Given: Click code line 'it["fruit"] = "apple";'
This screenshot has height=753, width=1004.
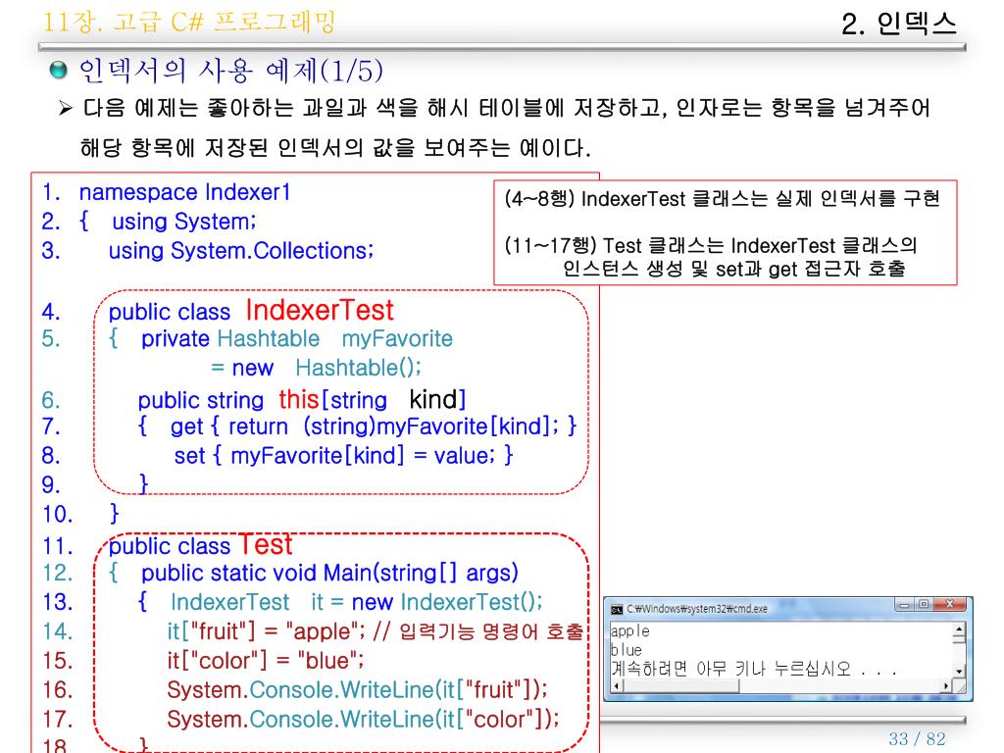Looking at the screenshot, I should pyautogui.click(x=267, y=631).
